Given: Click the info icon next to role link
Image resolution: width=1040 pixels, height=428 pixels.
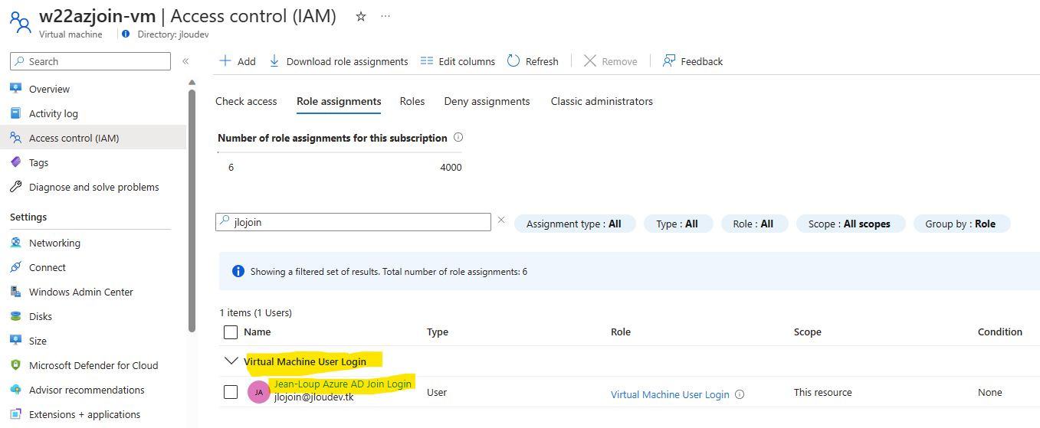Looking at the screenshot, I should click(x=740, y=394).
